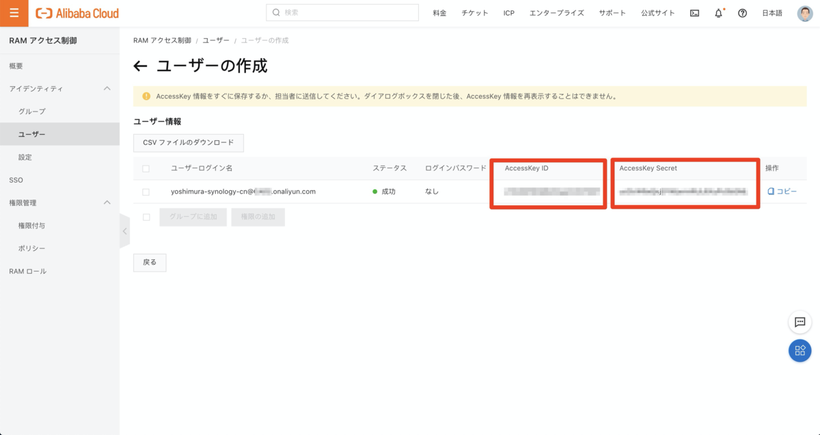Collapse the アイデンティティ section
The height and width of the screenshot is (435, 820).
pyautogui.click(x=107, y=89)
